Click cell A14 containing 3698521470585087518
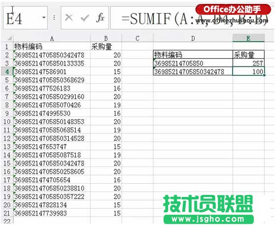The image size is (275, 227). tap(52, 155)
